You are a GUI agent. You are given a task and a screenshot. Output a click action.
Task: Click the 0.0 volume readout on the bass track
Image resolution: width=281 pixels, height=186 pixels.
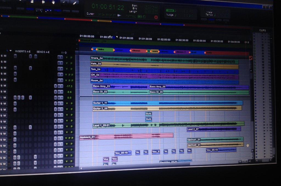coord(69,97)
